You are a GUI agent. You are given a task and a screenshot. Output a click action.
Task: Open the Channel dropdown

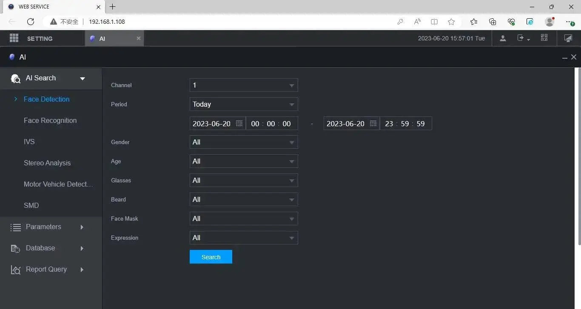point(243,85)
